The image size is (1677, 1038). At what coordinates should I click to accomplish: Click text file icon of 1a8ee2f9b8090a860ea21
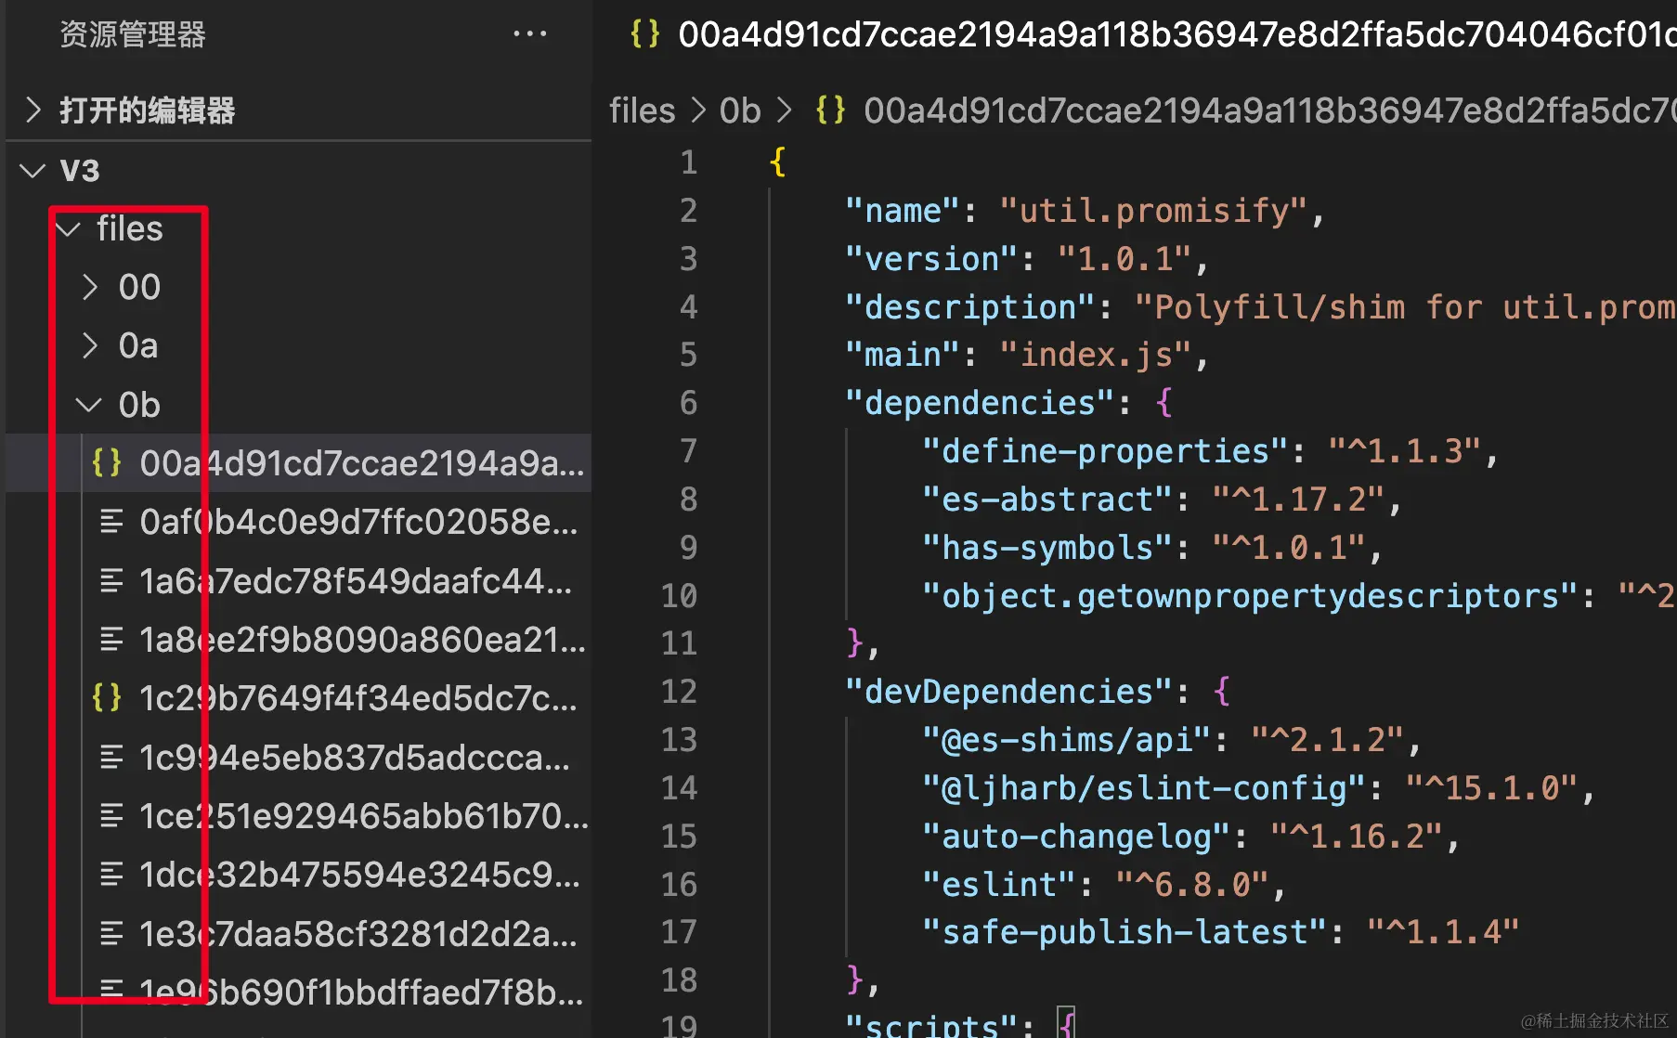pos(111,639)
